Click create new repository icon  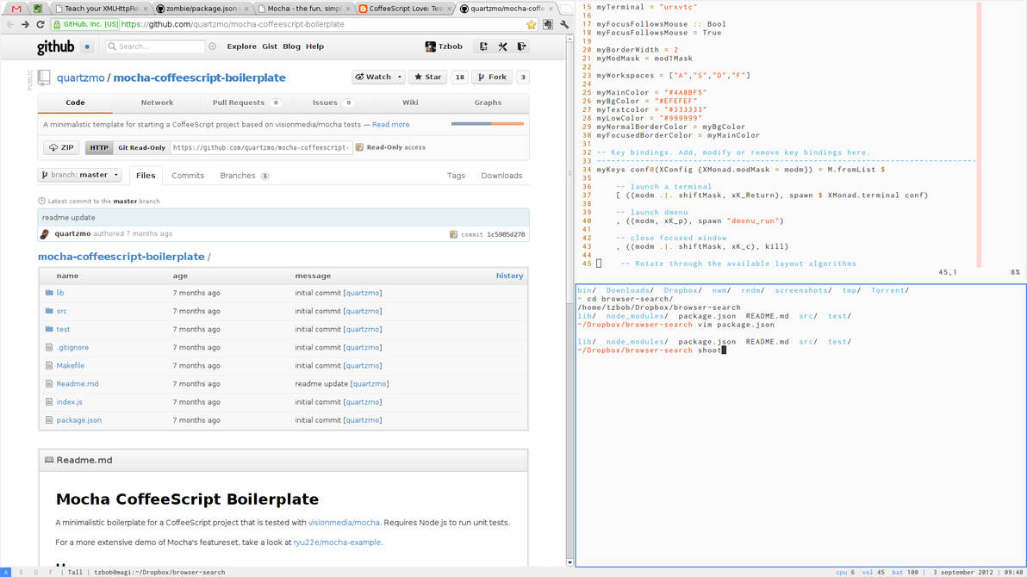coord(483,47)
